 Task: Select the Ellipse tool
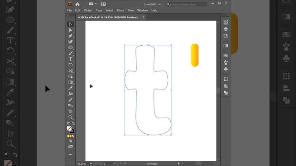click(x=70, y=47)
